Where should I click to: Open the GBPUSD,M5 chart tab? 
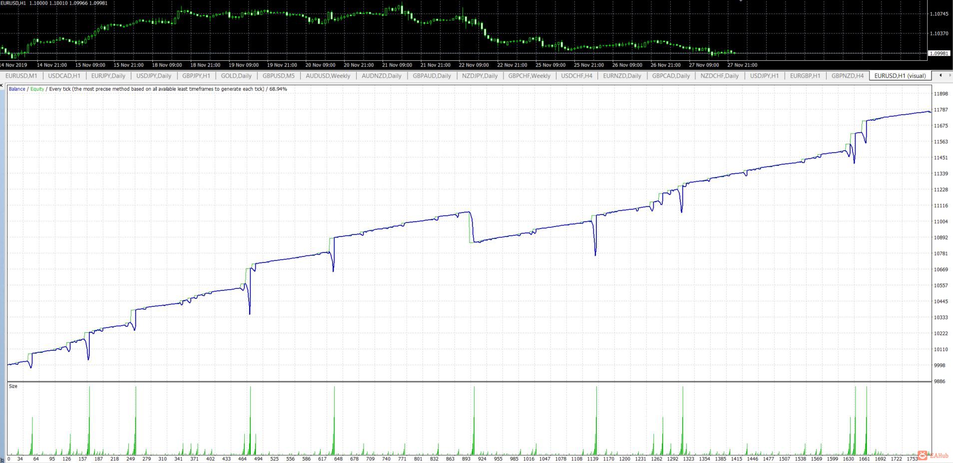(x=279, y=76)
